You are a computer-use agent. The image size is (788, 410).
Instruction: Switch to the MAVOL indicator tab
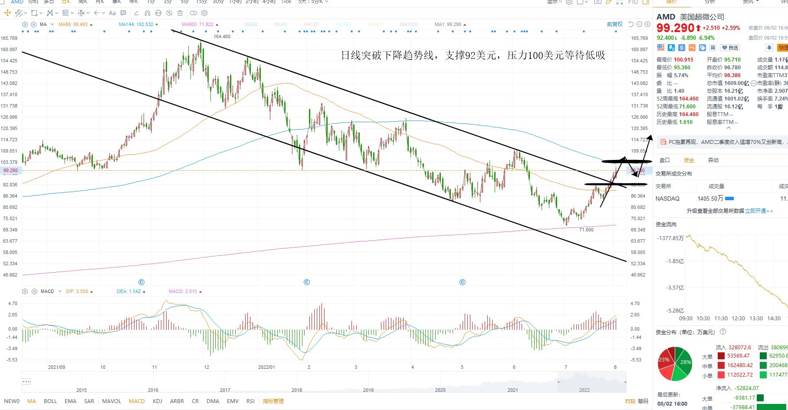click(x=112, y=401)
